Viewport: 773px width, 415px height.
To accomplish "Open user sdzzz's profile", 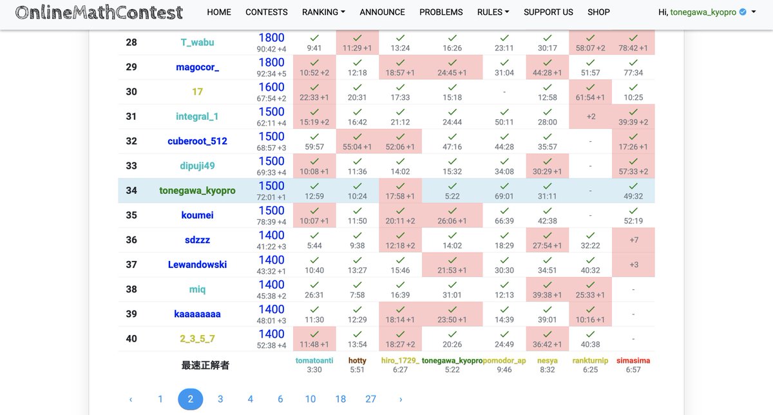I will click(x=197, y=240).
